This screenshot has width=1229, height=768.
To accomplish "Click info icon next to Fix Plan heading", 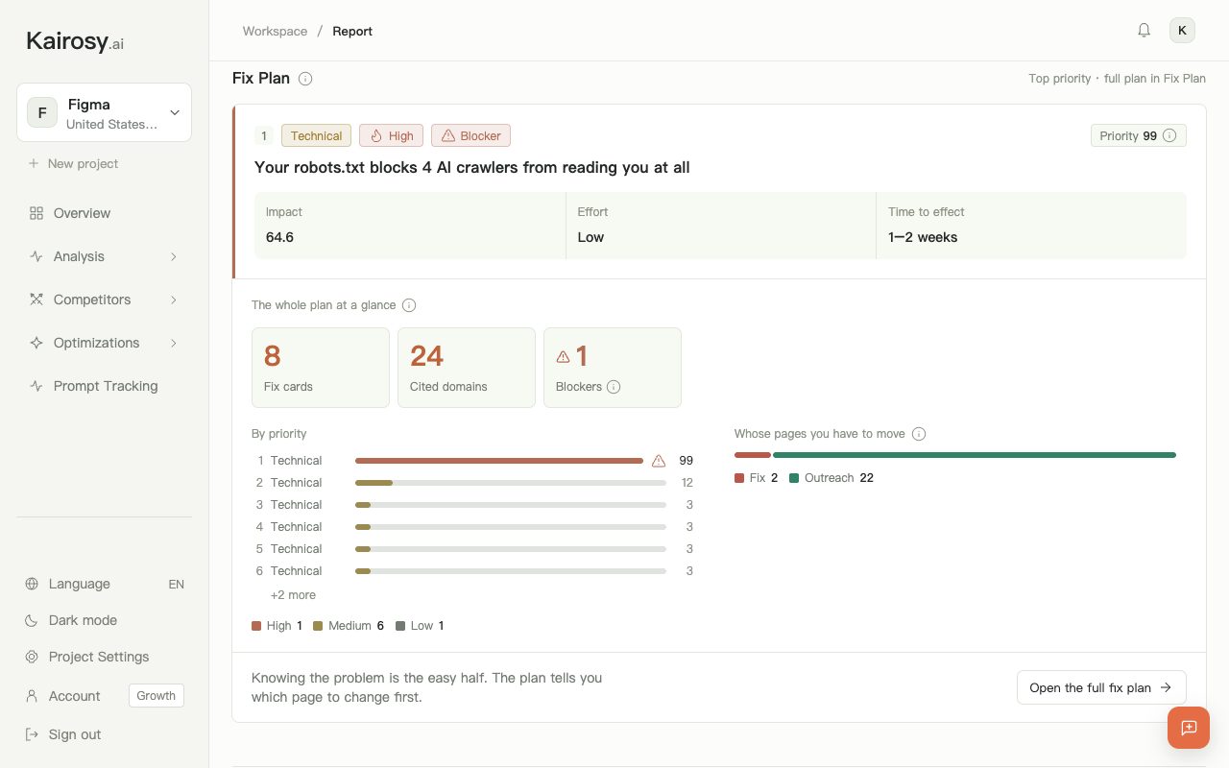I will click(x=305, y=79).
